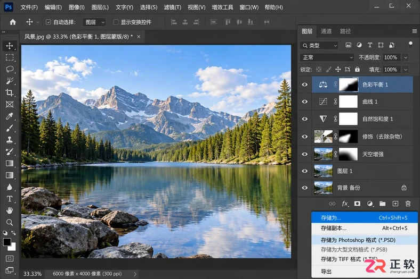The image size is (420, 279).
Task: Select the Blur drop-shaped tool
Action: [10, 187]
